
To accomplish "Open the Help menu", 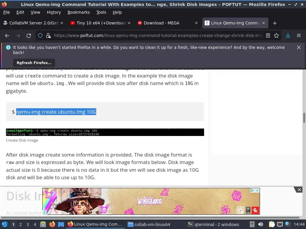I will click(x=117, y=12).
